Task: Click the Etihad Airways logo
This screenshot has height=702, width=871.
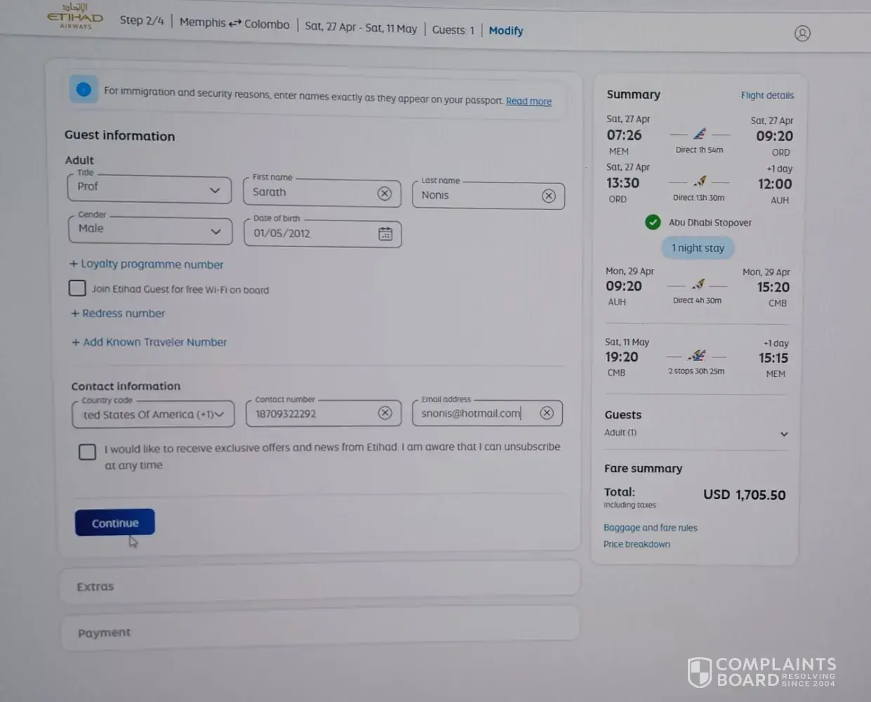Action: (x=75, y=17)
